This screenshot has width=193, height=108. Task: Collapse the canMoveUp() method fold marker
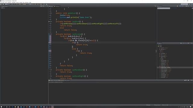click(x=52, y=34)
